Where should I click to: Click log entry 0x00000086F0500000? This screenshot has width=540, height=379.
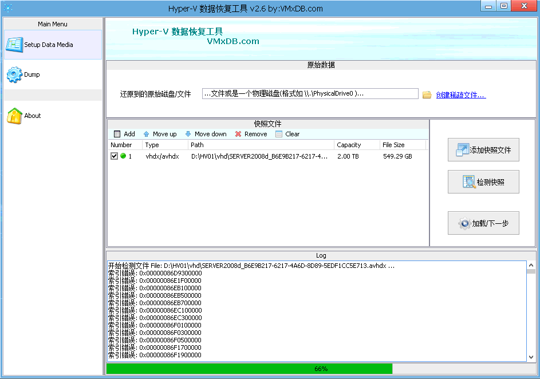[x=155, y=340]
